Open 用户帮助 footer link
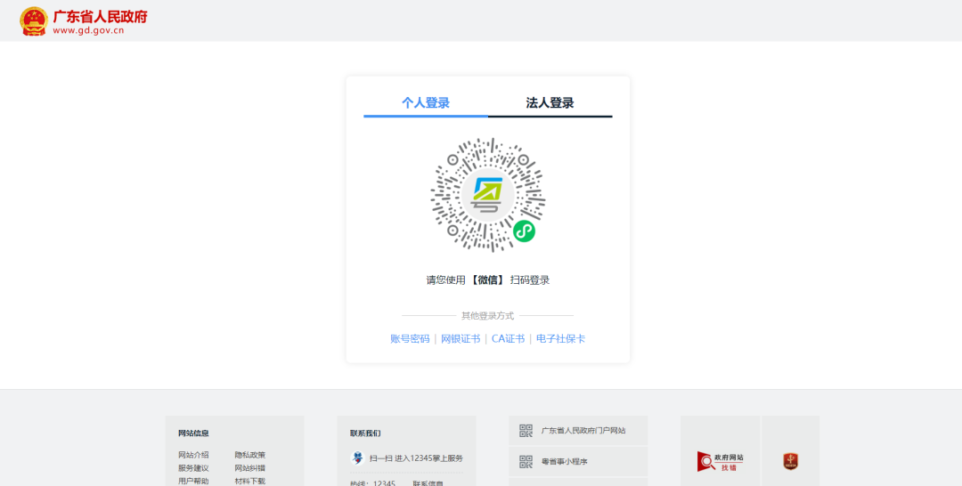 click(x=193, y=481)
